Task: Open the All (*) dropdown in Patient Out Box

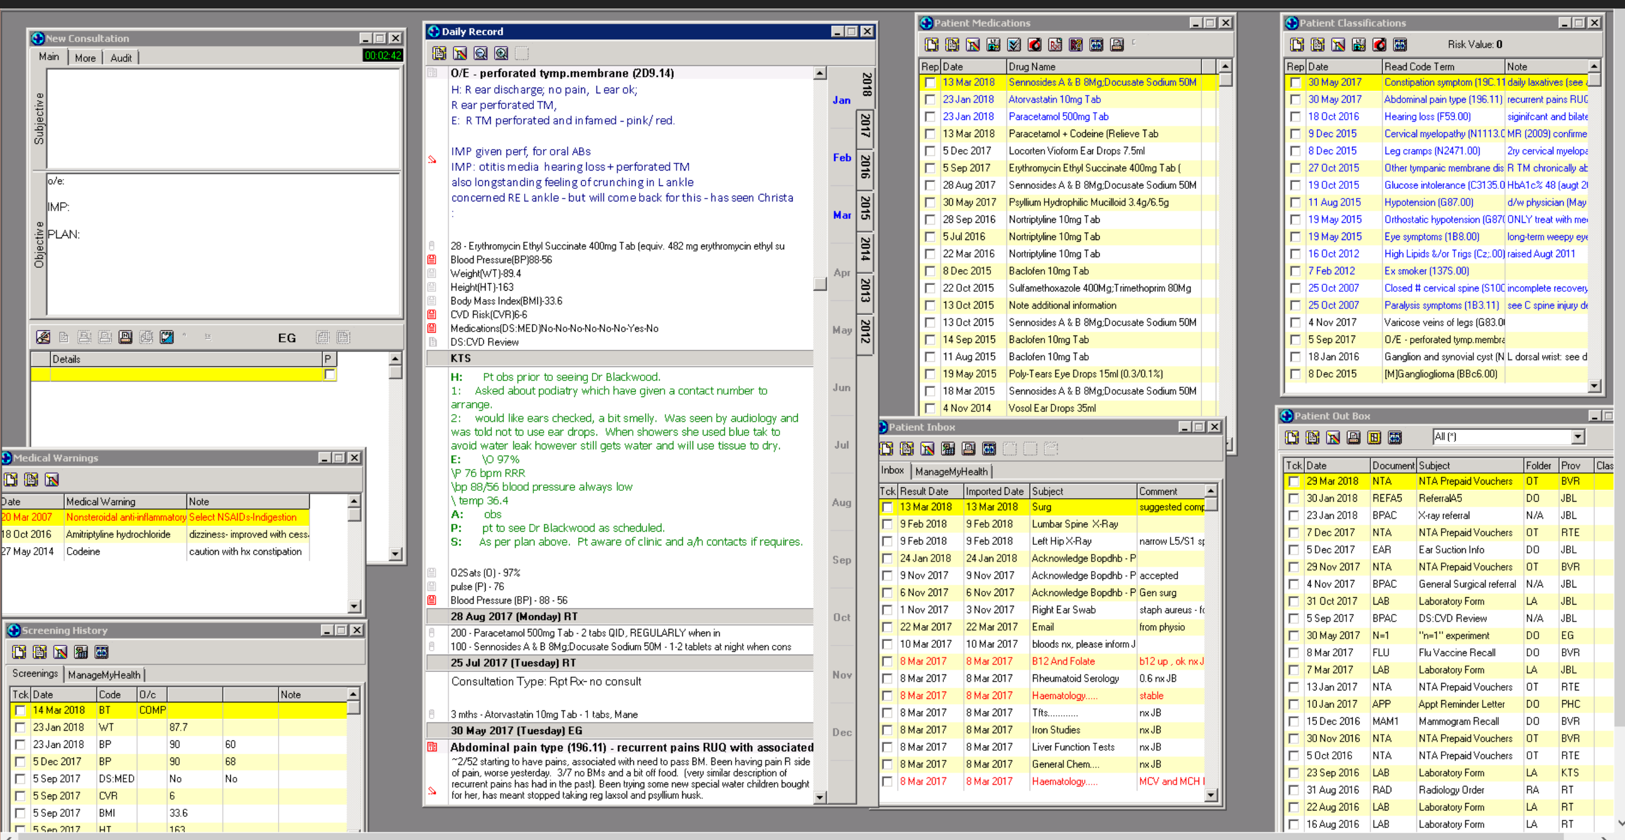Action: pos(1577,437)
